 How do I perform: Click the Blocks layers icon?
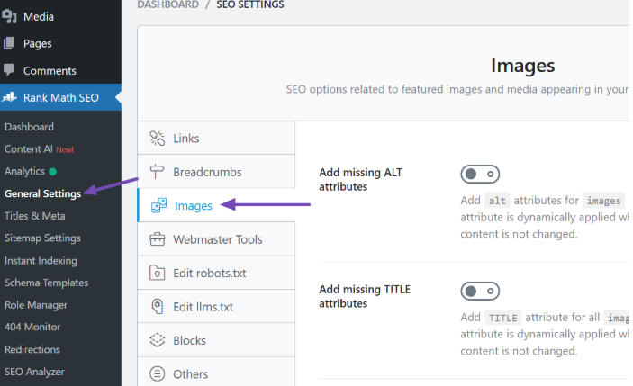157,340
